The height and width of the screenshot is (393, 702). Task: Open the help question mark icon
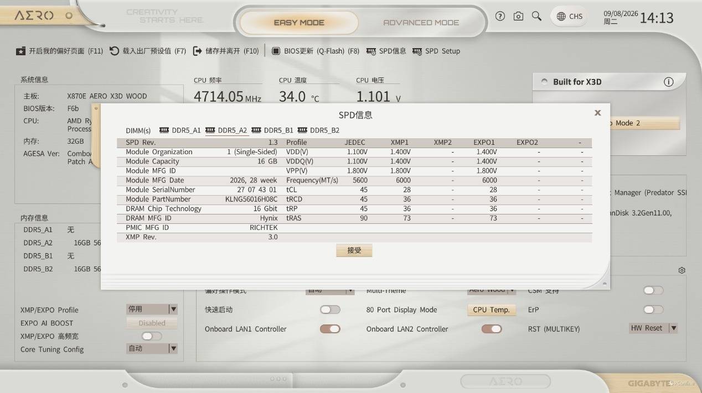(500, 17)
